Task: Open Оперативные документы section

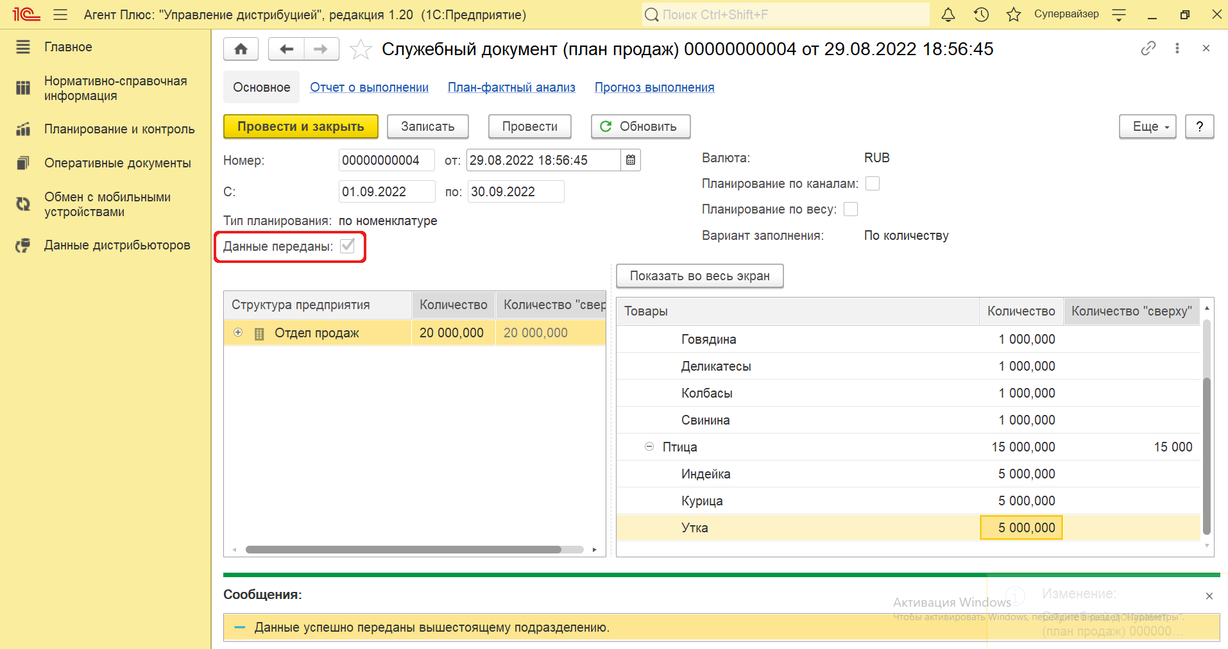Action: [x=117, y=163]
